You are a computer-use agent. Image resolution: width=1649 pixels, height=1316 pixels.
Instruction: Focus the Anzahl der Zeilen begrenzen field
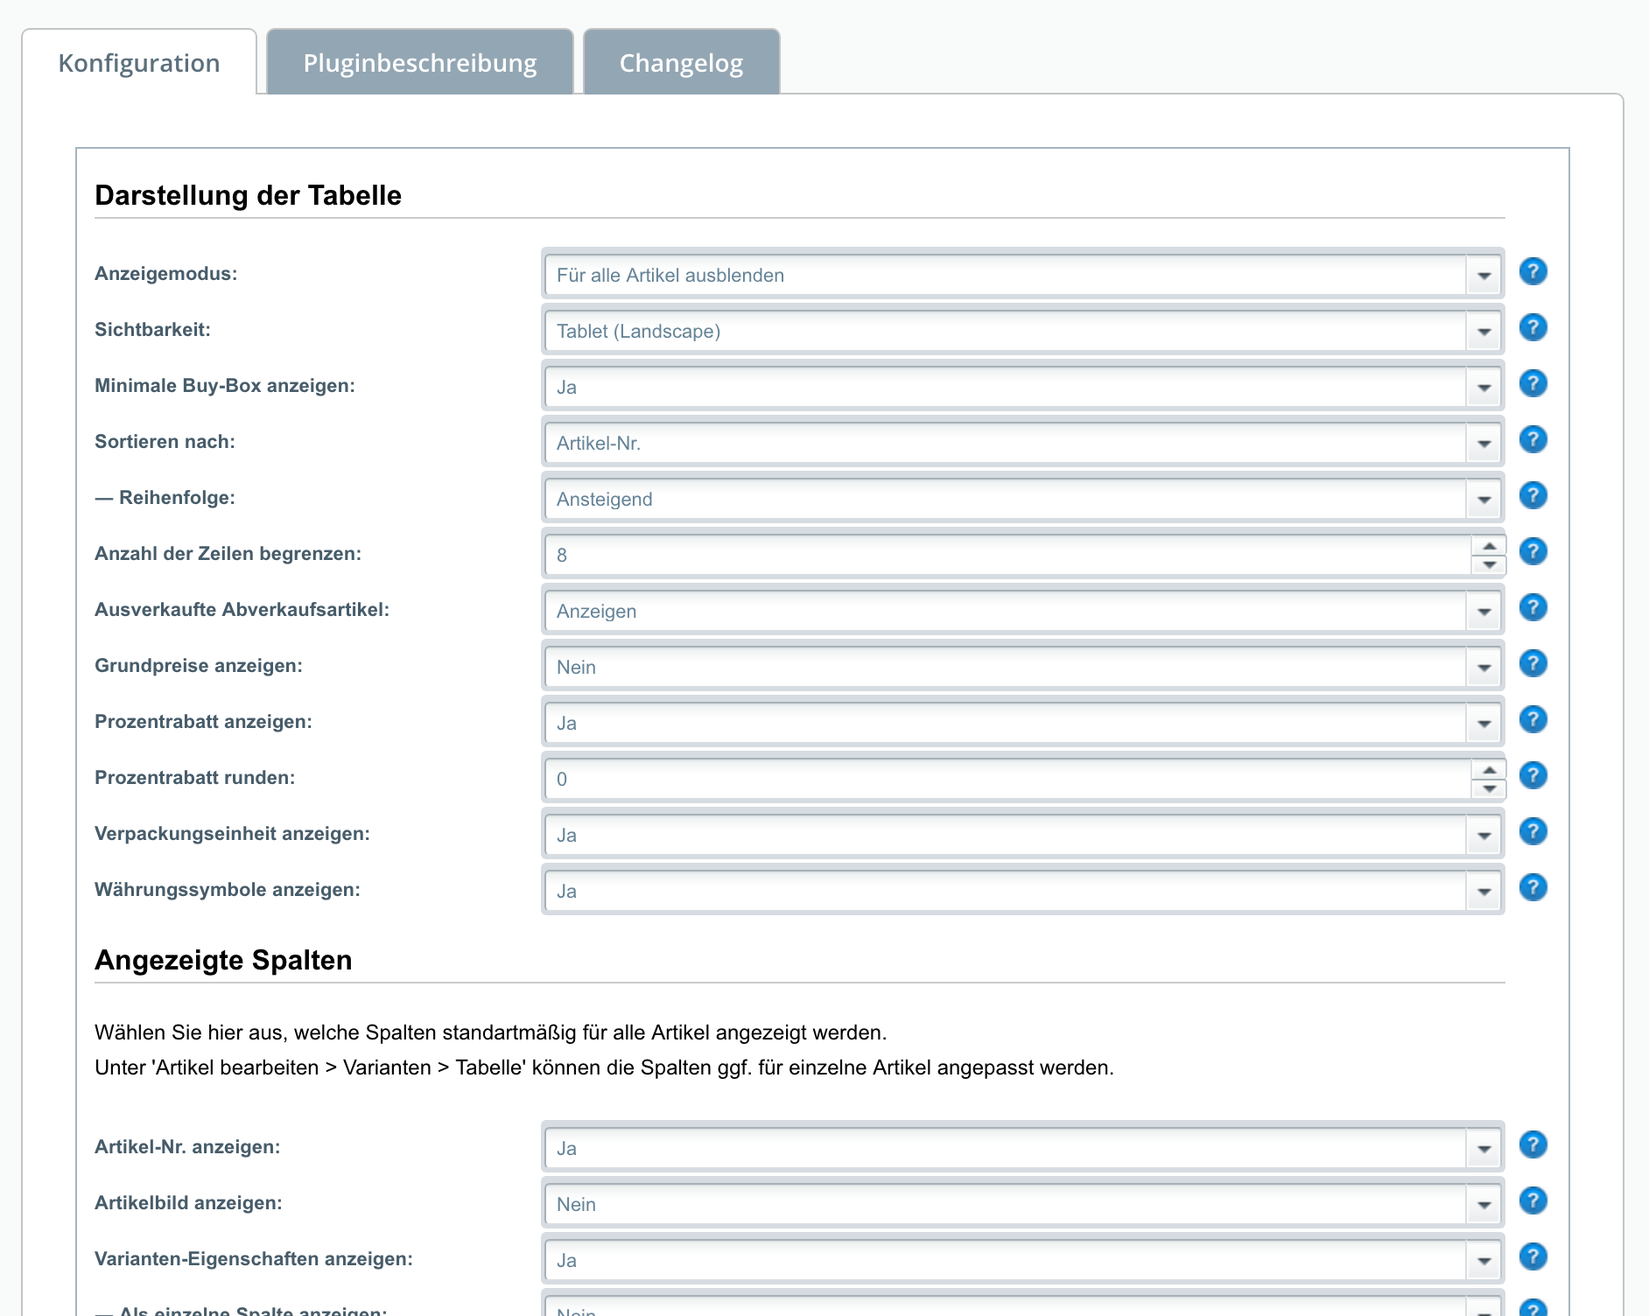coord(1007,555)
